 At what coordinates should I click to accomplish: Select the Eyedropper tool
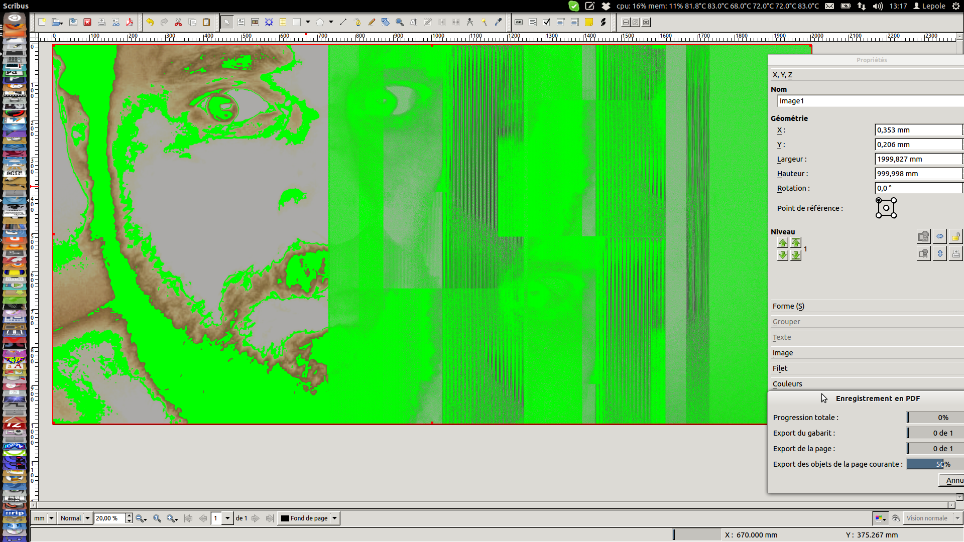tap(498, 22)
